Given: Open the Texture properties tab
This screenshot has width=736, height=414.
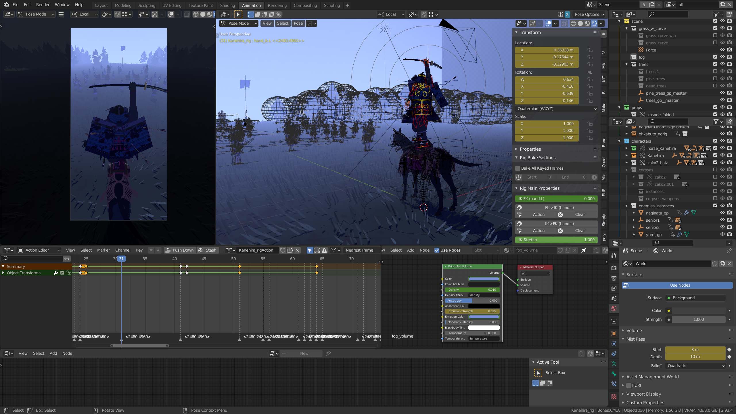Looking at the screenshot, I should coord(614,396).
